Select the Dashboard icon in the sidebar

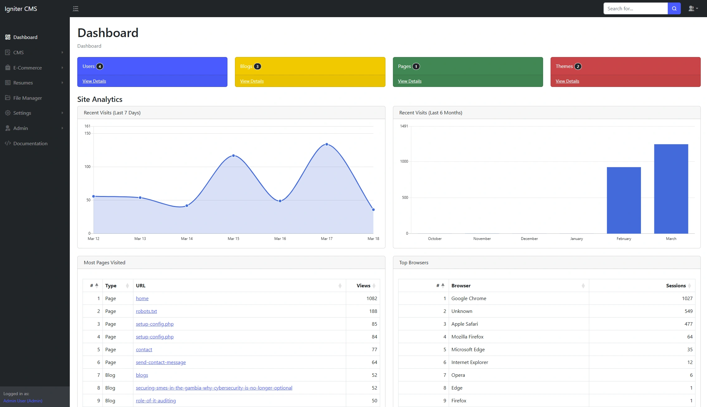[8, 37]
